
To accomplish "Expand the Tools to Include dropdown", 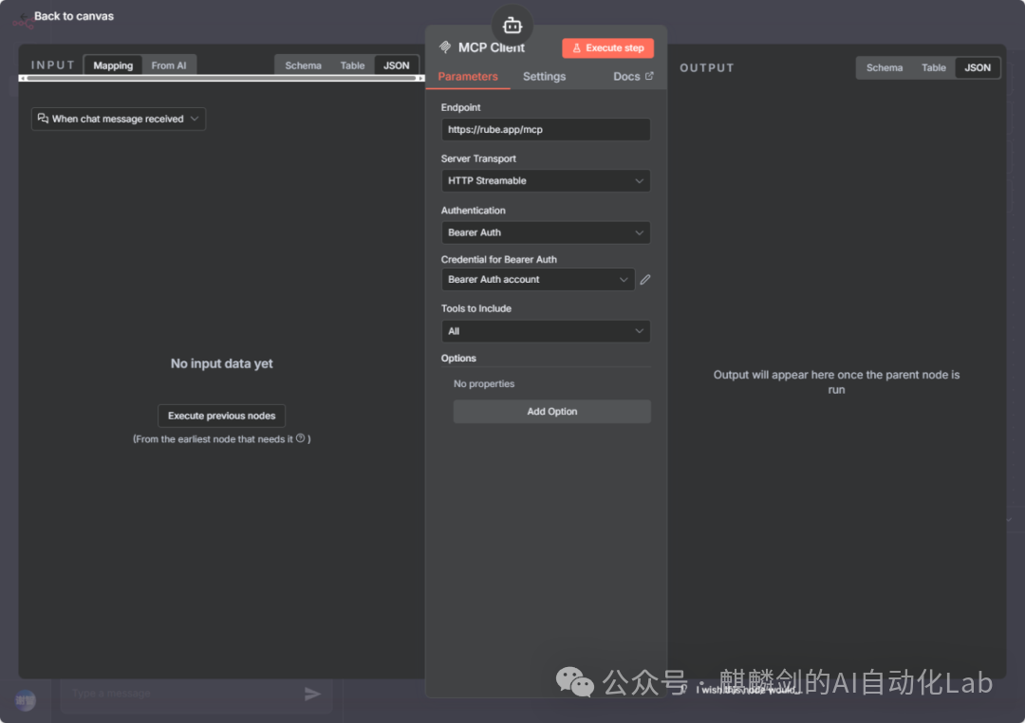I will (x=546, y=331).
